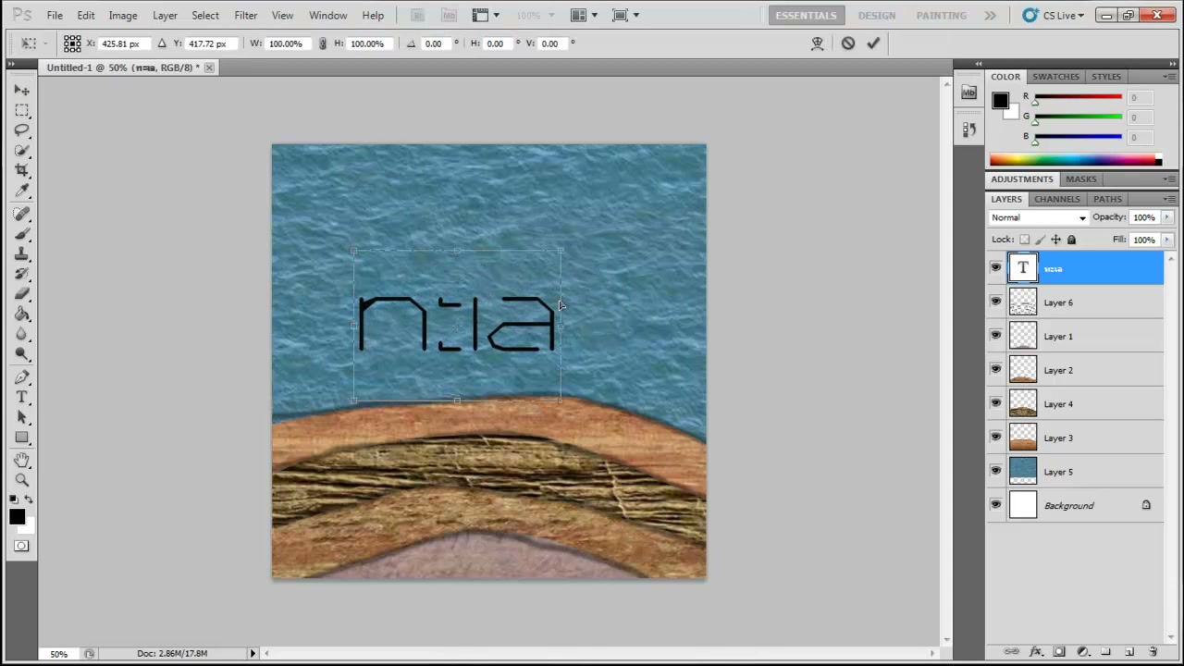Open the Screen Mode dropdown

click(x=625, y=15)
